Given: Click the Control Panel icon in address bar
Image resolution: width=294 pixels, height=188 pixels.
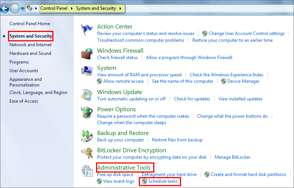Looking at the screenshot, I should [x=29, y=8].
